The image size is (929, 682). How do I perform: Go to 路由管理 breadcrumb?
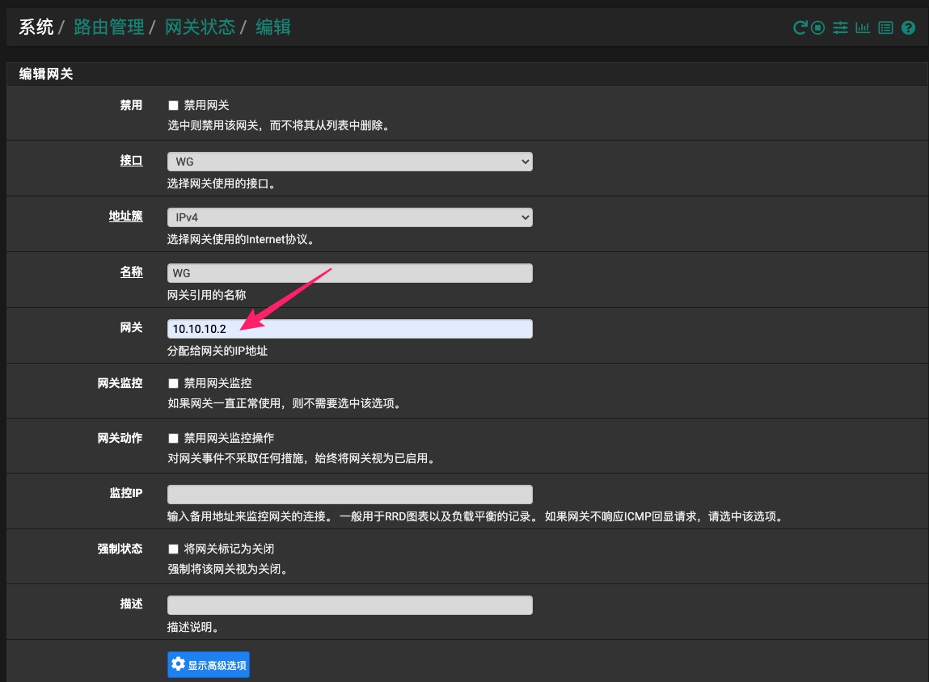(108, 27)
